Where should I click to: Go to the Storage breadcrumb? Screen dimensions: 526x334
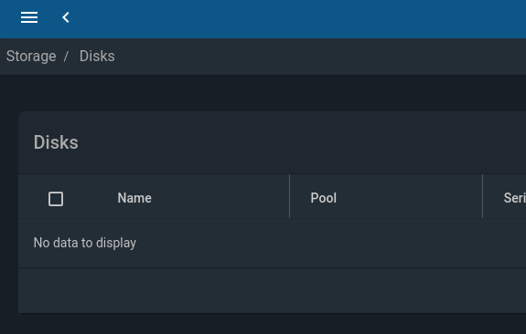click(31, 57)
